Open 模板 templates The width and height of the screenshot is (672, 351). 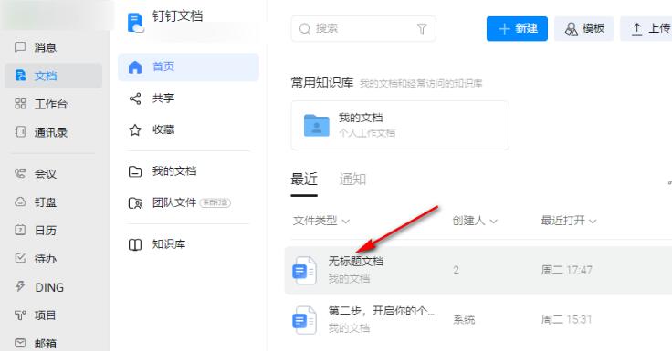click(x=583, y=28)
